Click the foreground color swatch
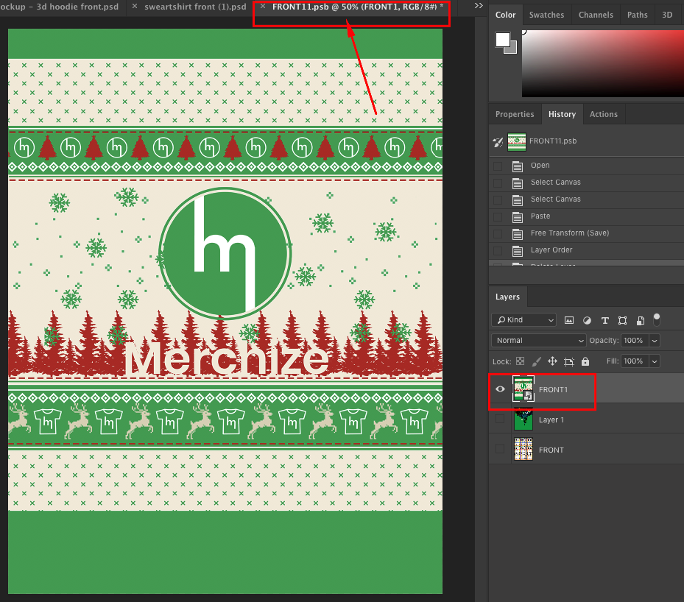The image size is (684, 602). [x=502, y=40]
